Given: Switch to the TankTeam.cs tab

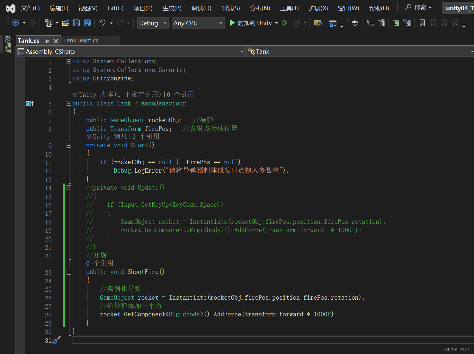Looking at the screenshot, I should (x=81, y=40).
